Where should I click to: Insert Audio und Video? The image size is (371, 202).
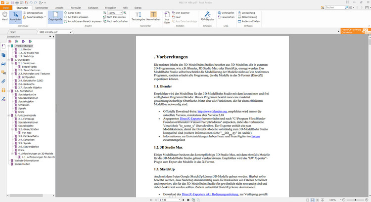(249, 22)
